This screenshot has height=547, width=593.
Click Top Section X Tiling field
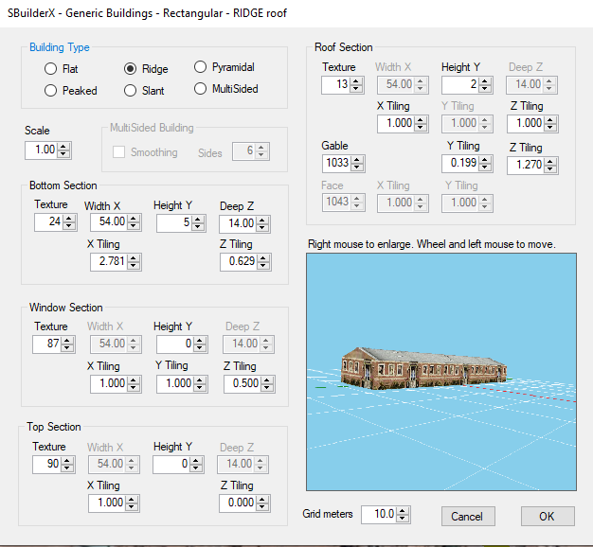tap(107, 503)
